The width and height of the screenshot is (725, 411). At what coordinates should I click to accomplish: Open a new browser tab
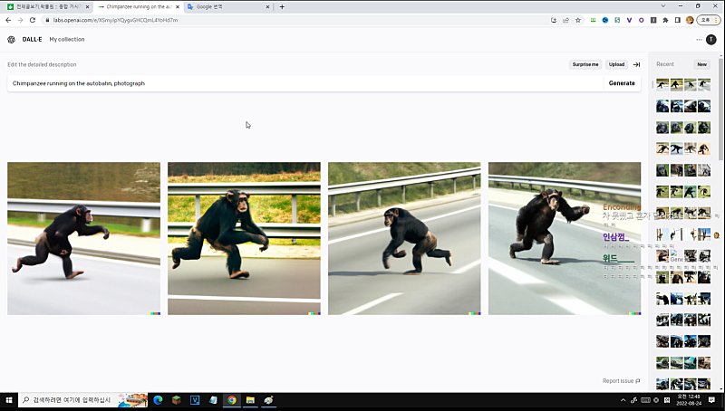pyautogui.click(x=282, y=7)
